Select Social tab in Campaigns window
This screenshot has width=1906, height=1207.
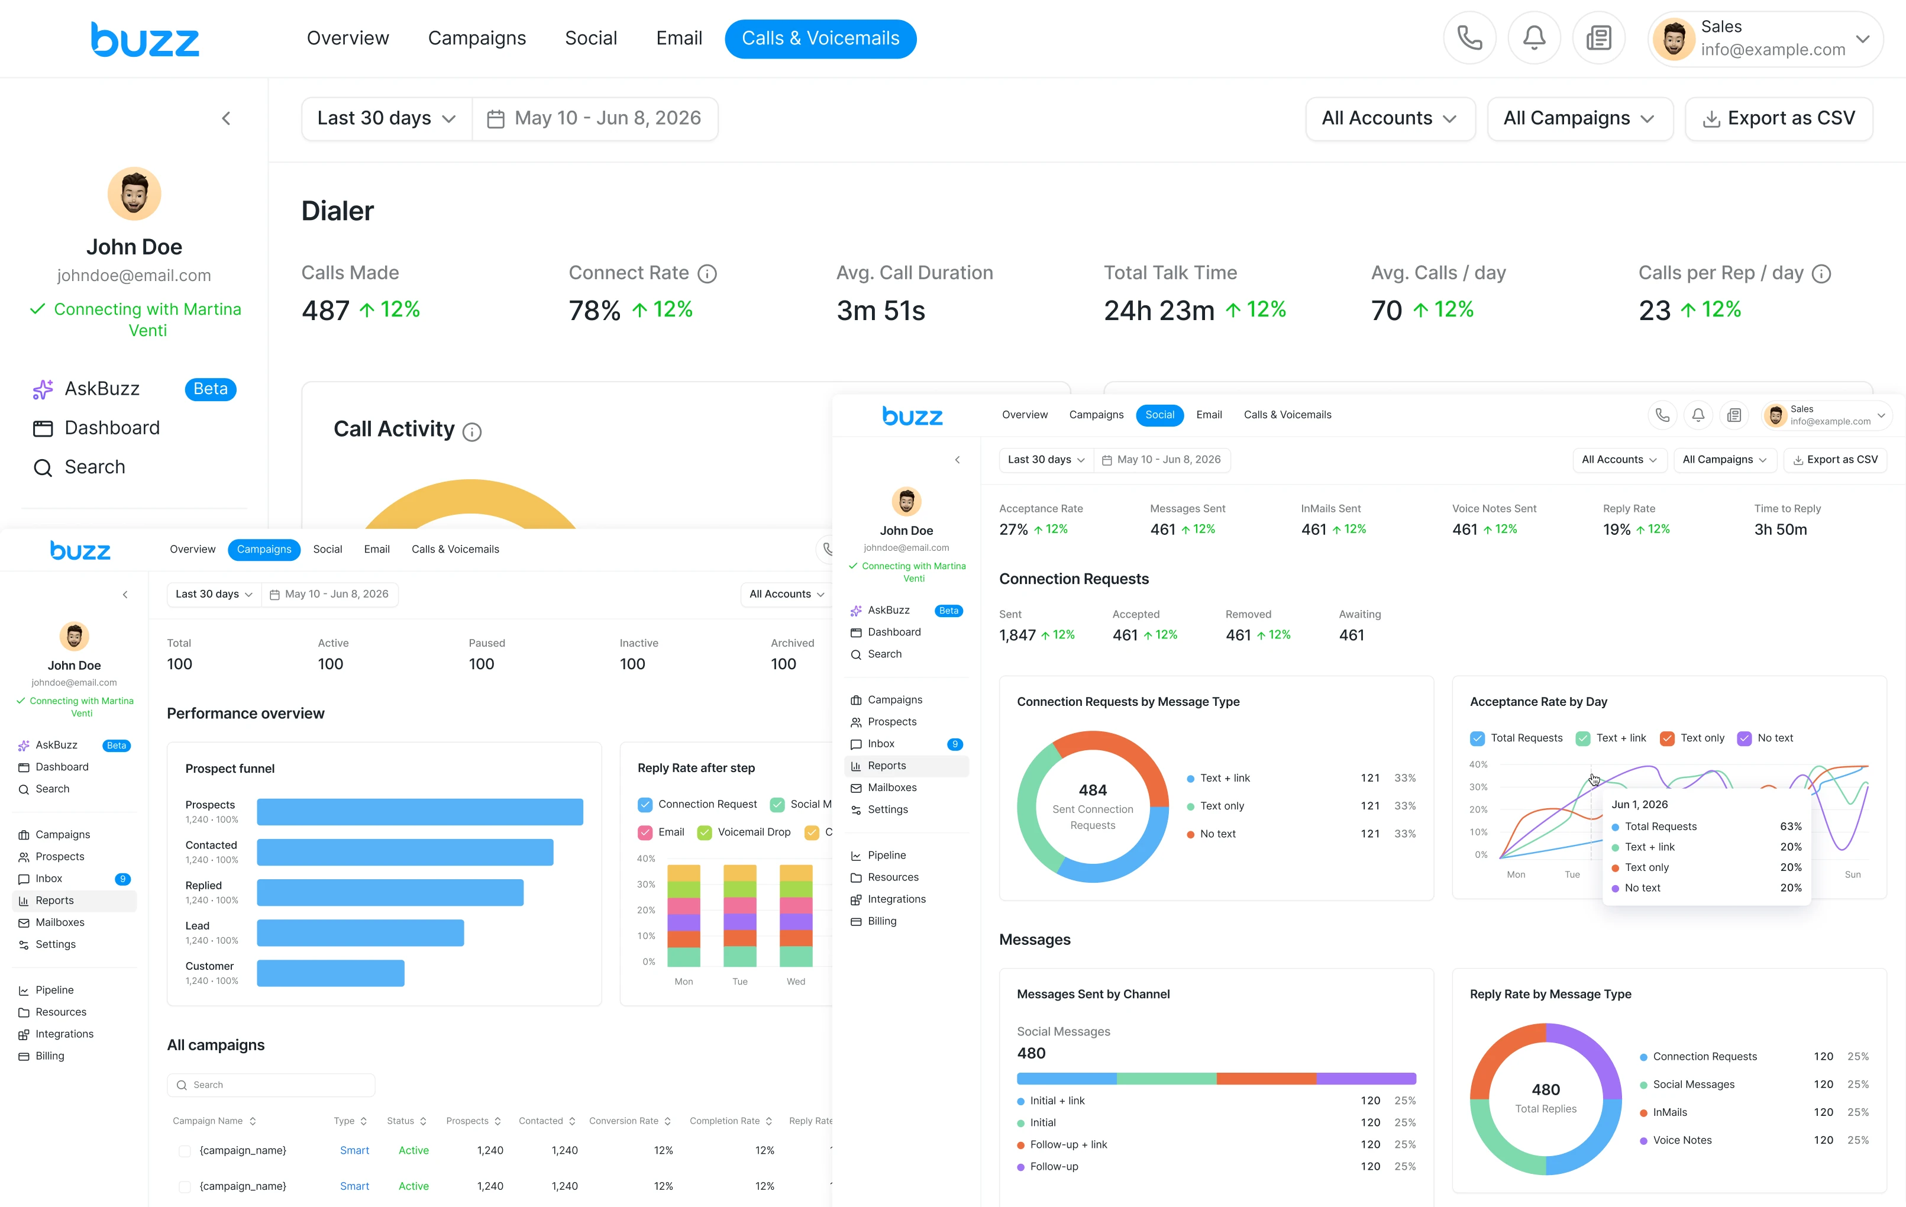pos(327,549)
